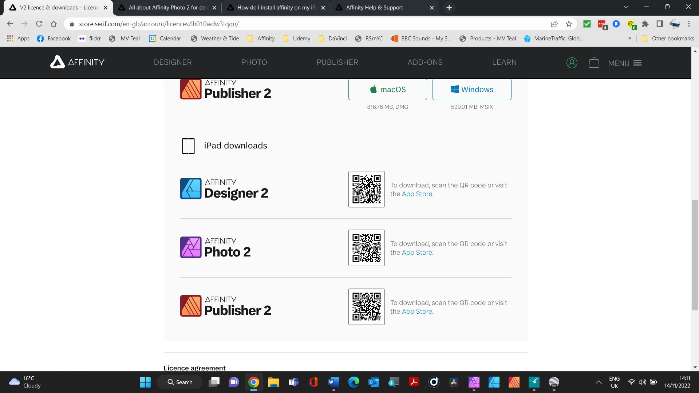Click the Affinity Designer 2 app icon

coord(191,188)
